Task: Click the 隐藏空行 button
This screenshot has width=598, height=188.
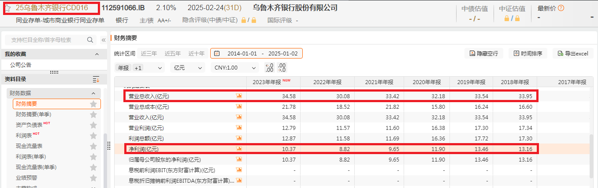Action: [483, 53]
